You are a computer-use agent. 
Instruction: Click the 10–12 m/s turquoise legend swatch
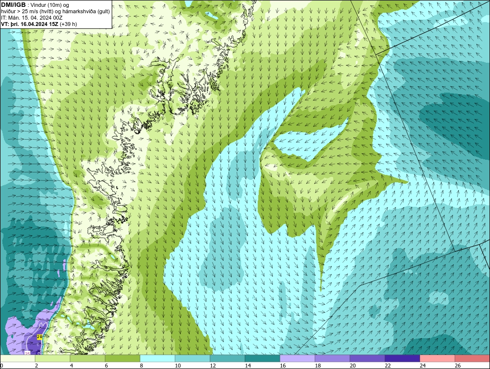[x=193, y=358]
